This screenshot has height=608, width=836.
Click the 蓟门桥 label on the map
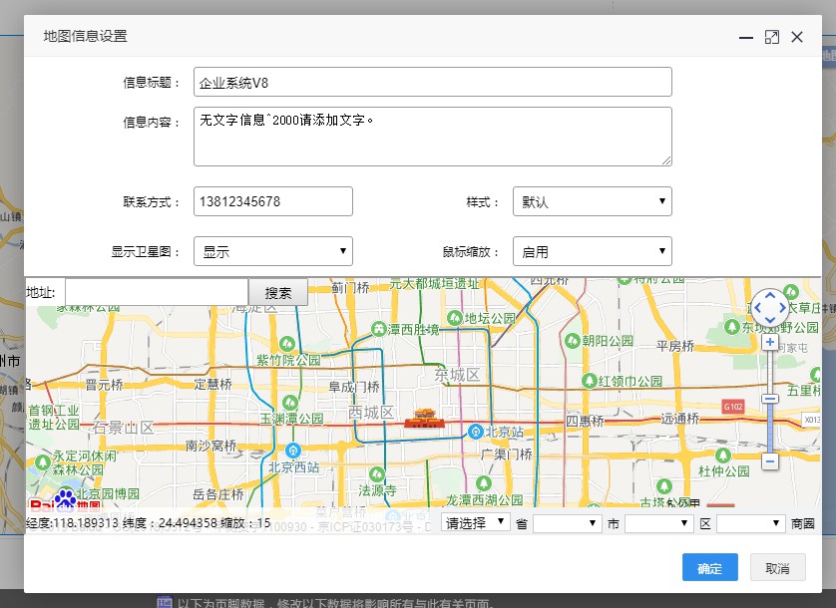(350, 288)
